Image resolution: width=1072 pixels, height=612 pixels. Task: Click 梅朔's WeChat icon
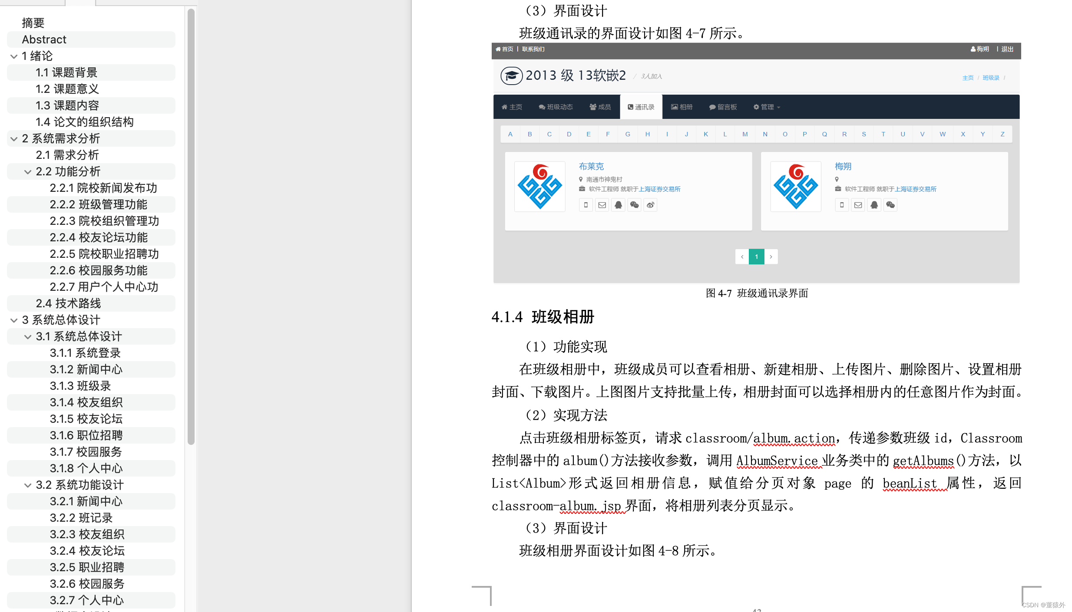click(890, 205)
